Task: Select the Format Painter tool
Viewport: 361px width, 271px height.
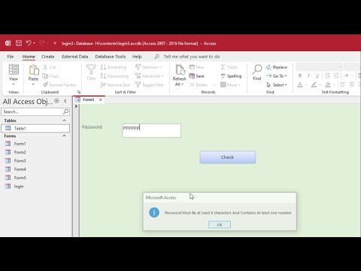Action: click(x=59, y=85)
